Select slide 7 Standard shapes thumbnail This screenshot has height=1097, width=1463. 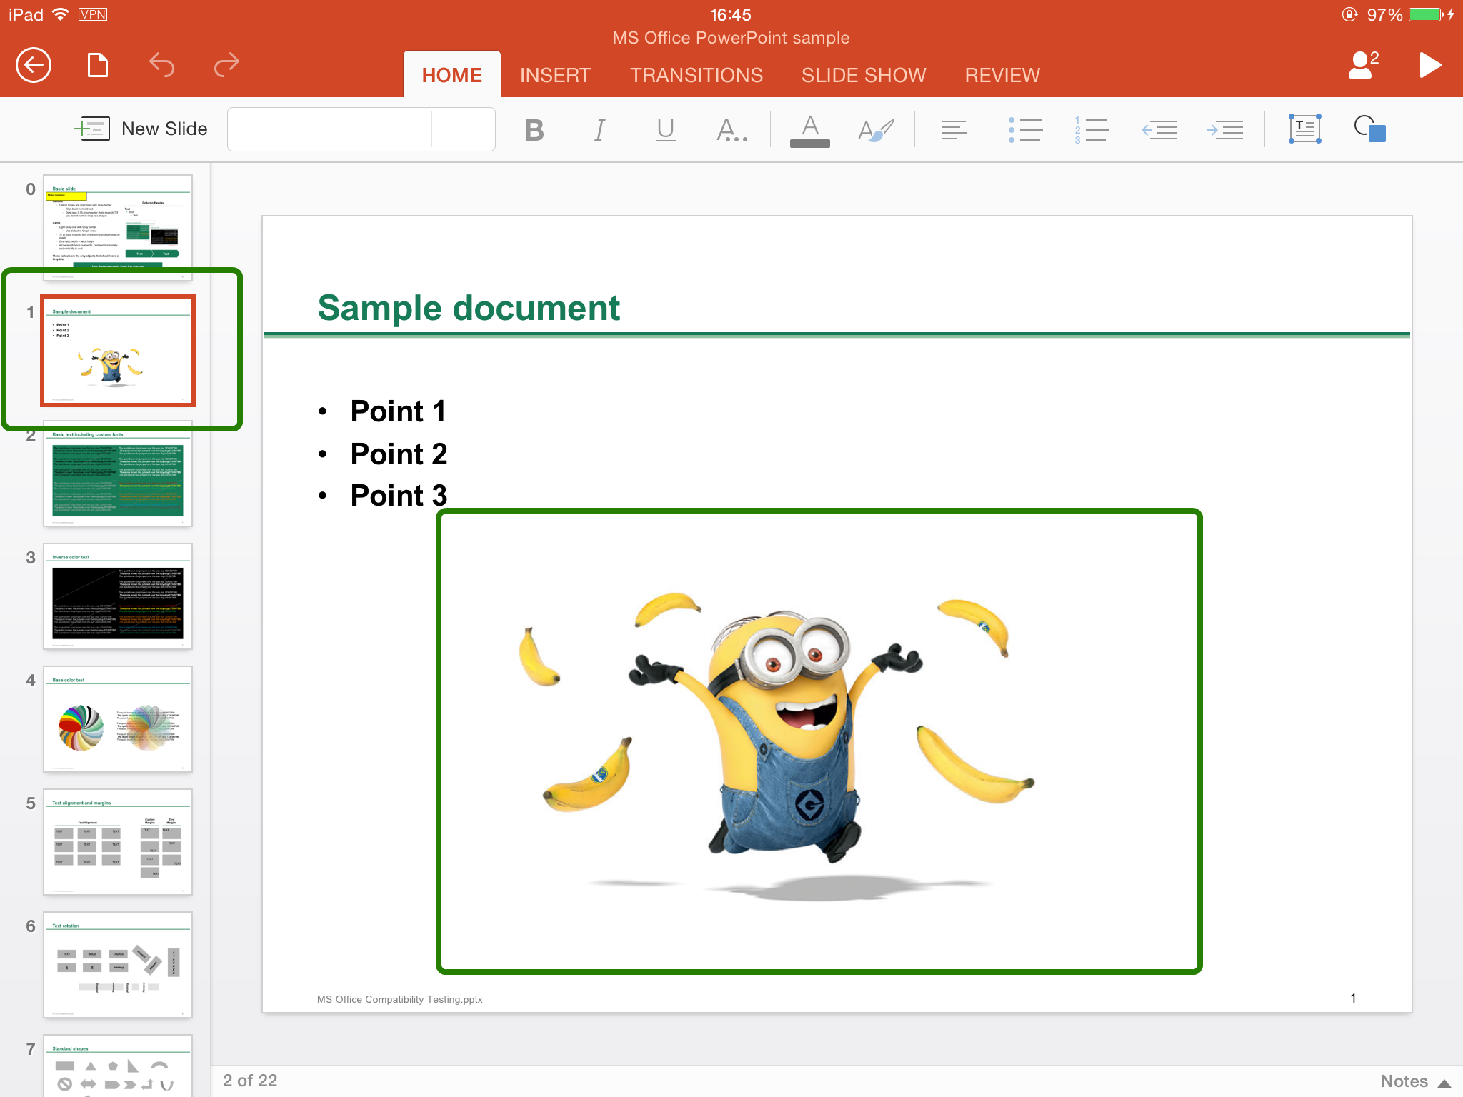pyautogui.click(x=118, y=1066)
